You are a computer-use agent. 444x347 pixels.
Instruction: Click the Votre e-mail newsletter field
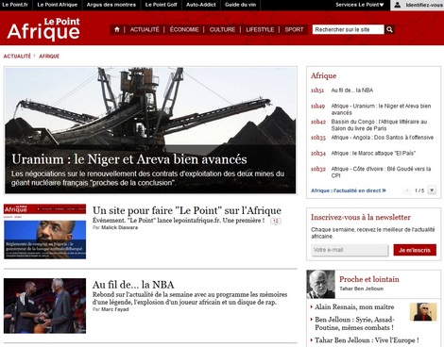(350, 250)
